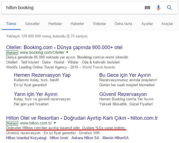Go to the Haberler tab
The image size is (179, 143).
77,24
